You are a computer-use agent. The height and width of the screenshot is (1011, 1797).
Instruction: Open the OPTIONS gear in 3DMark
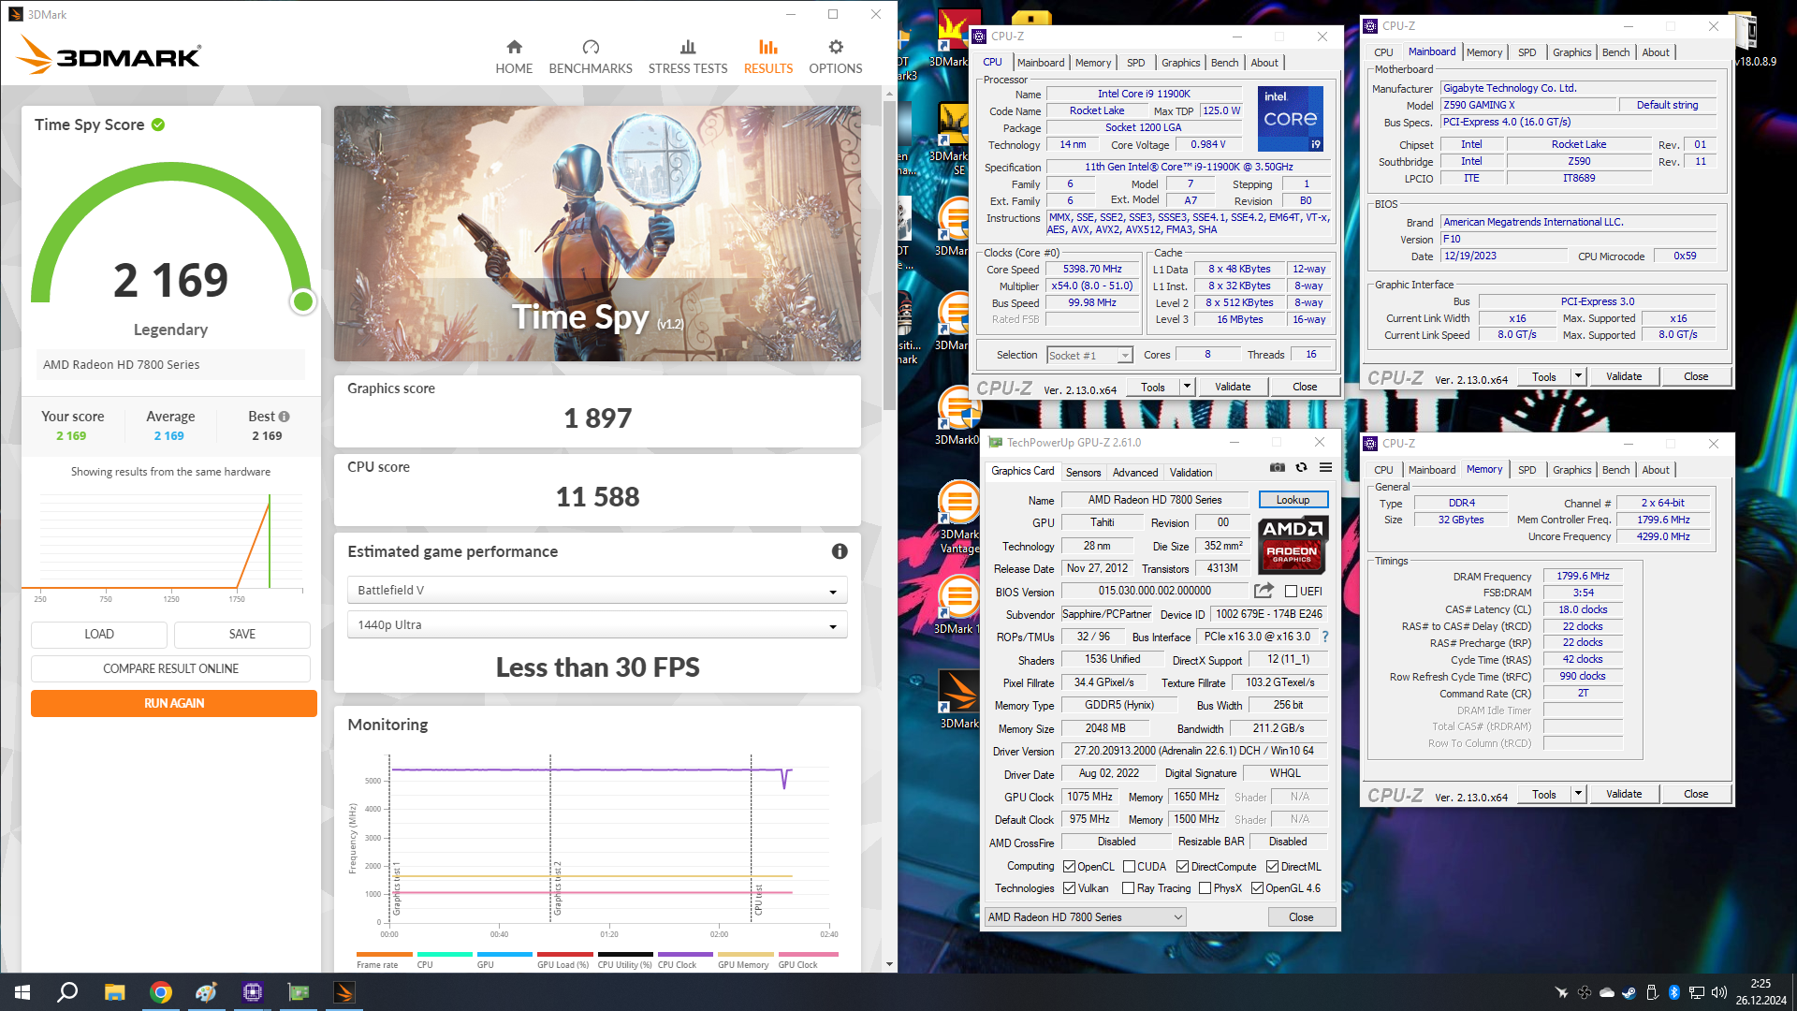point(836,57)
